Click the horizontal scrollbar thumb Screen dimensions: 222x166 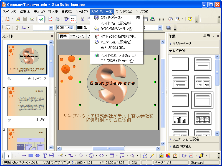109,148
